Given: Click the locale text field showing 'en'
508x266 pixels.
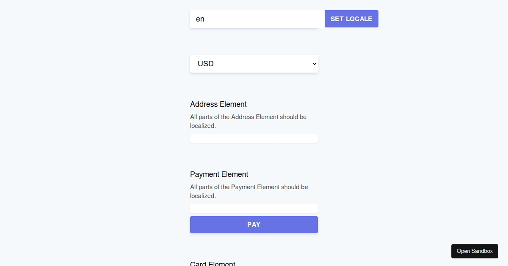Looking at the screenshot, I should tap(254, 19).
